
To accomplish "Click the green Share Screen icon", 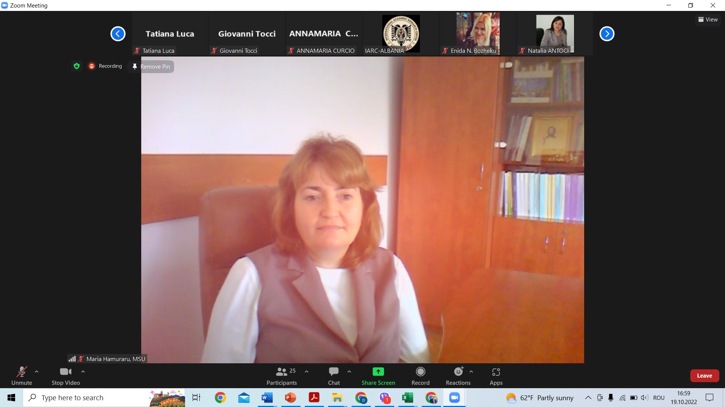I will (x=378, y=372).
